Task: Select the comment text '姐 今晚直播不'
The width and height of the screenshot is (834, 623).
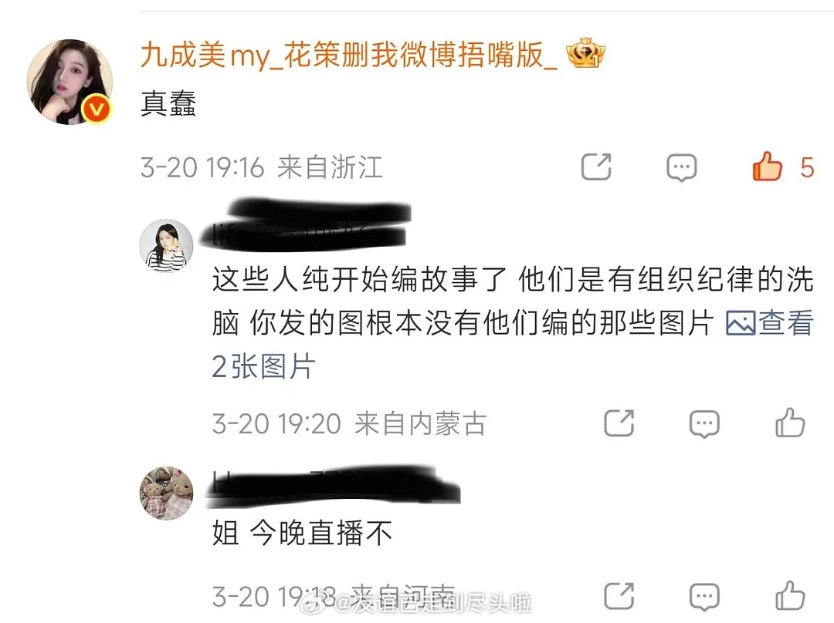Action: [x=302, y=533]
